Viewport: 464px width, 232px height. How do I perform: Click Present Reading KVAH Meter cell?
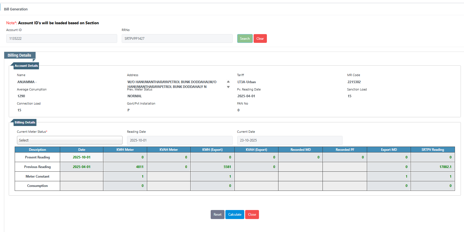169,157
